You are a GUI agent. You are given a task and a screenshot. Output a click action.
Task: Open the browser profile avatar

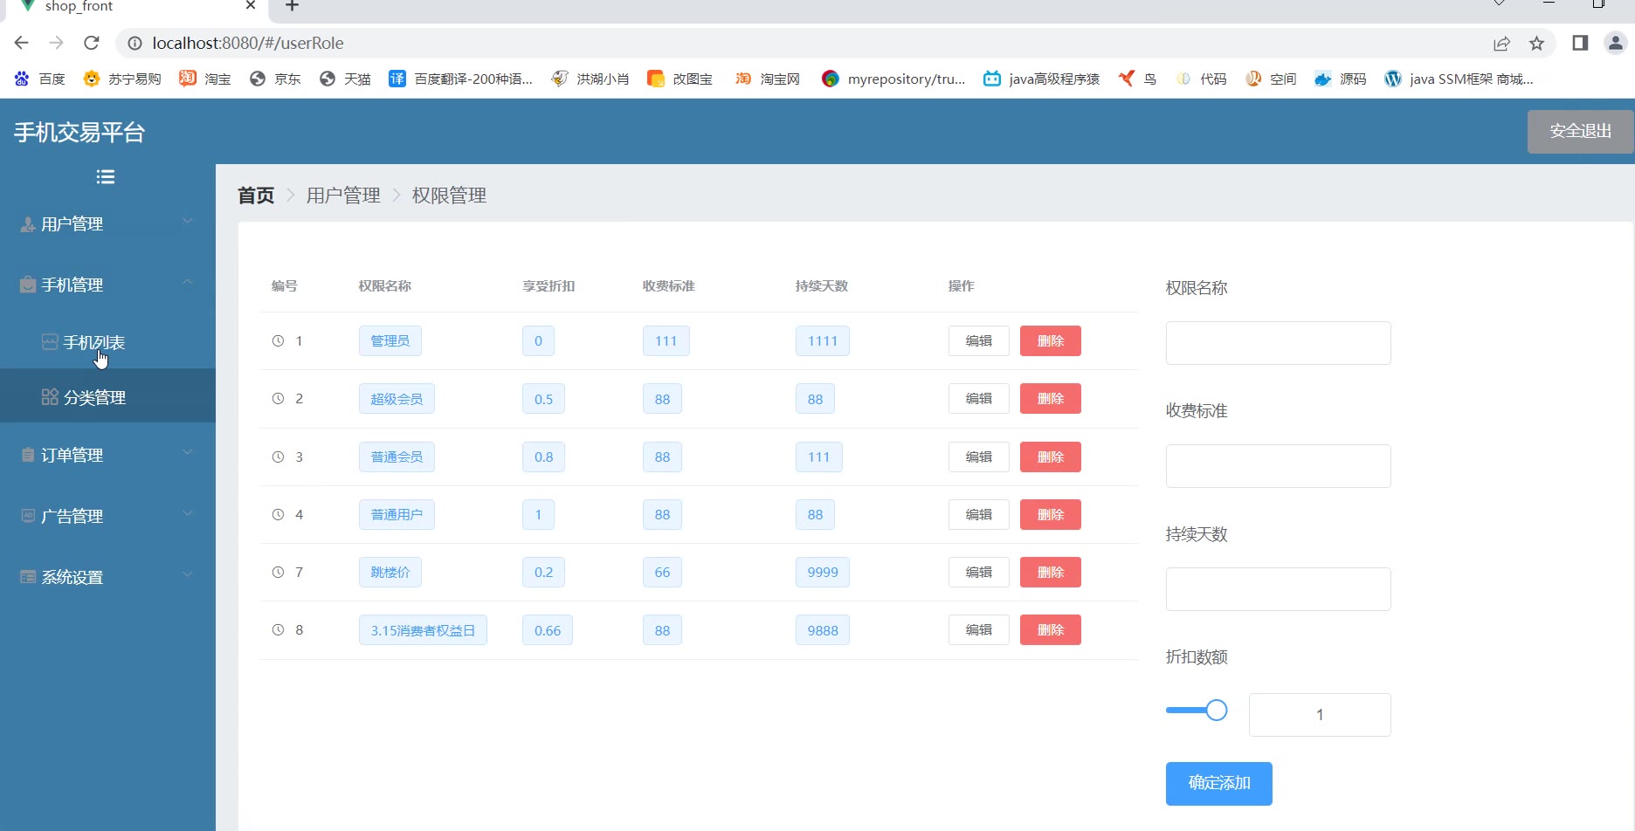point(1616,43)
